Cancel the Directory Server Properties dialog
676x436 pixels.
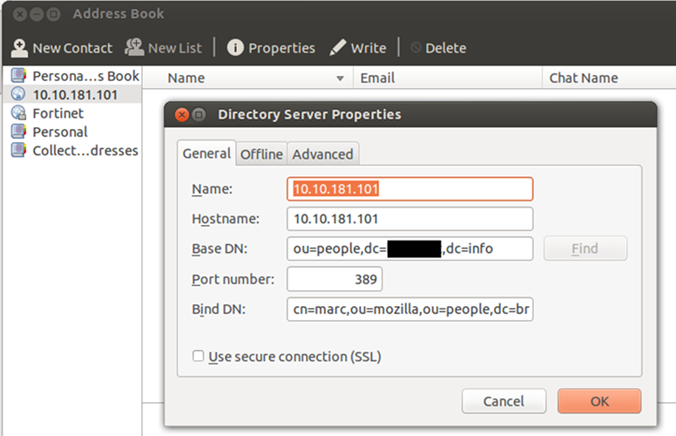pyautogui.click(x=504, y=401)
